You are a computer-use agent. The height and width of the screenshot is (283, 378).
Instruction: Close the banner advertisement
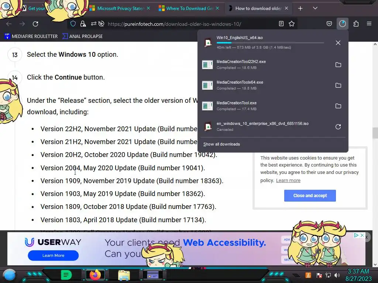[362, 235]
